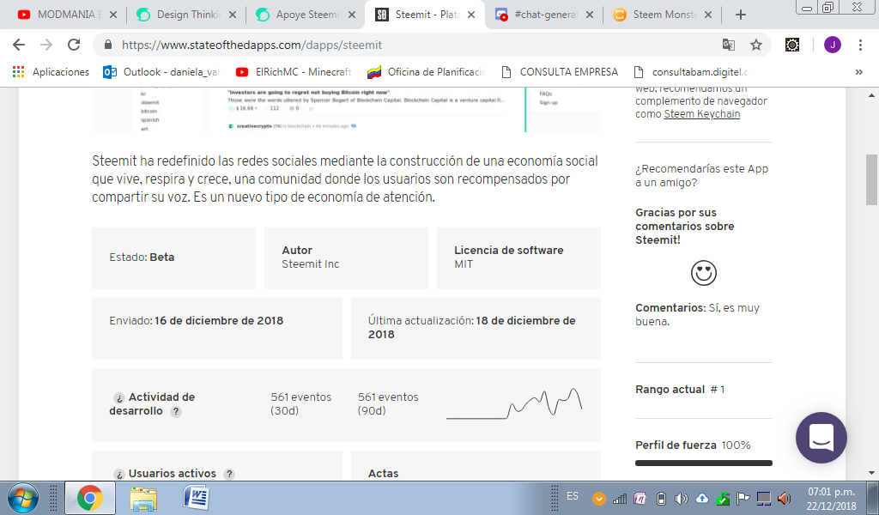Viewport: 879px width, 515px height.
Task: Switch to the #chat-general tab
Action: point(543,15)
